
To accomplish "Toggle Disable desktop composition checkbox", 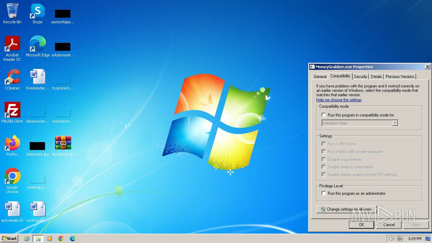I will click(x=324, y=167).
